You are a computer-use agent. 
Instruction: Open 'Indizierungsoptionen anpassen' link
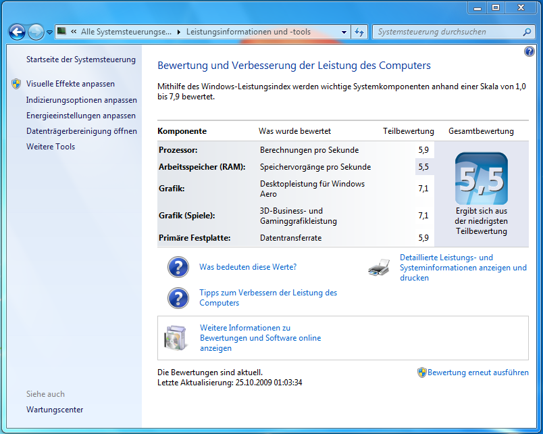click(81, 100)
